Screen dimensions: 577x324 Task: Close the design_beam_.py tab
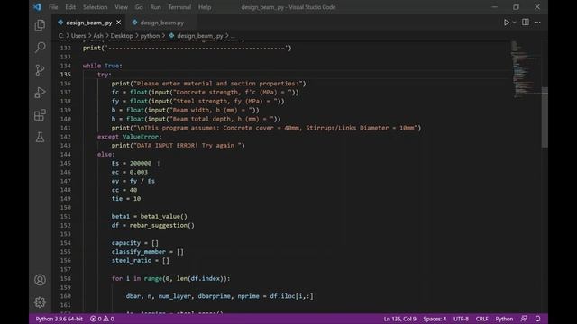(118, 22)
